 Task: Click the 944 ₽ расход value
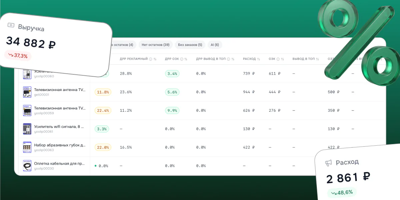pos(249,92)
